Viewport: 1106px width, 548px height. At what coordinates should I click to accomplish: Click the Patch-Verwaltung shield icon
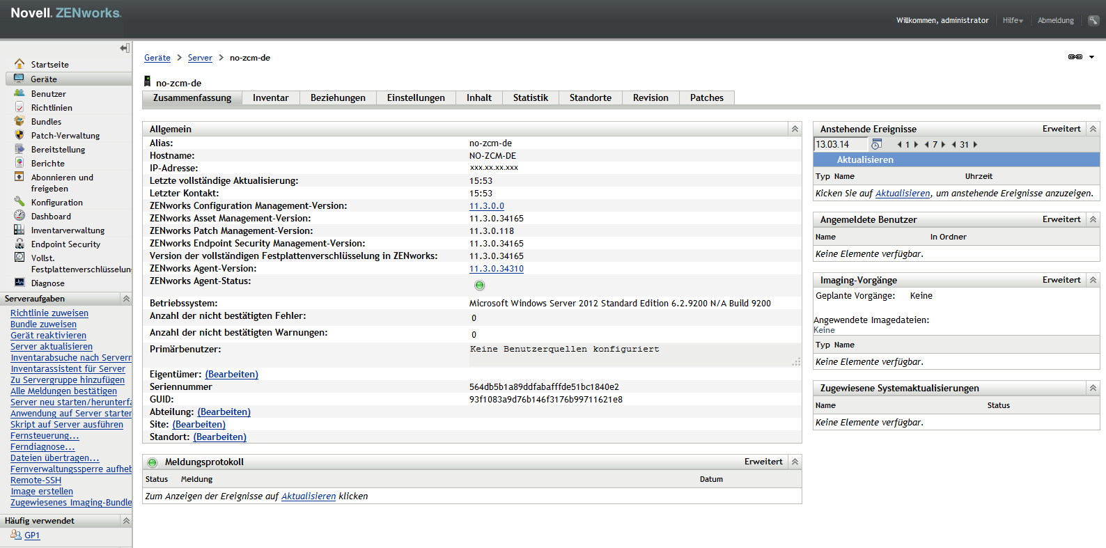[20, 135]
